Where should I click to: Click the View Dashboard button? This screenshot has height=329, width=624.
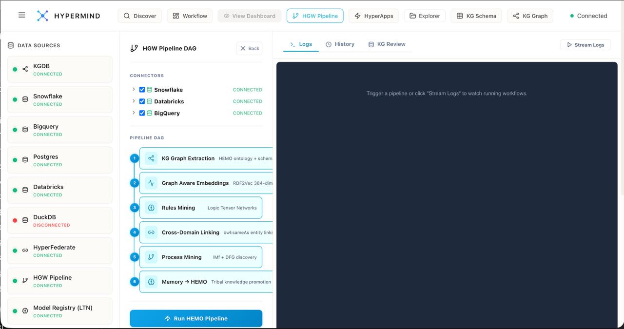click(x=250, y=16)
